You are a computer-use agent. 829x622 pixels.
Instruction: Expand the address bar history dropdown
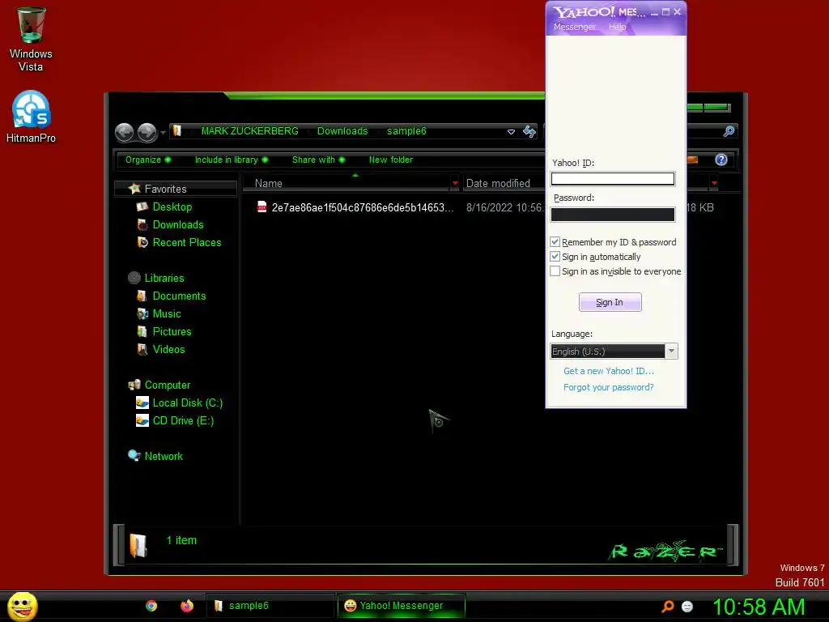click(x=511, y=132)
